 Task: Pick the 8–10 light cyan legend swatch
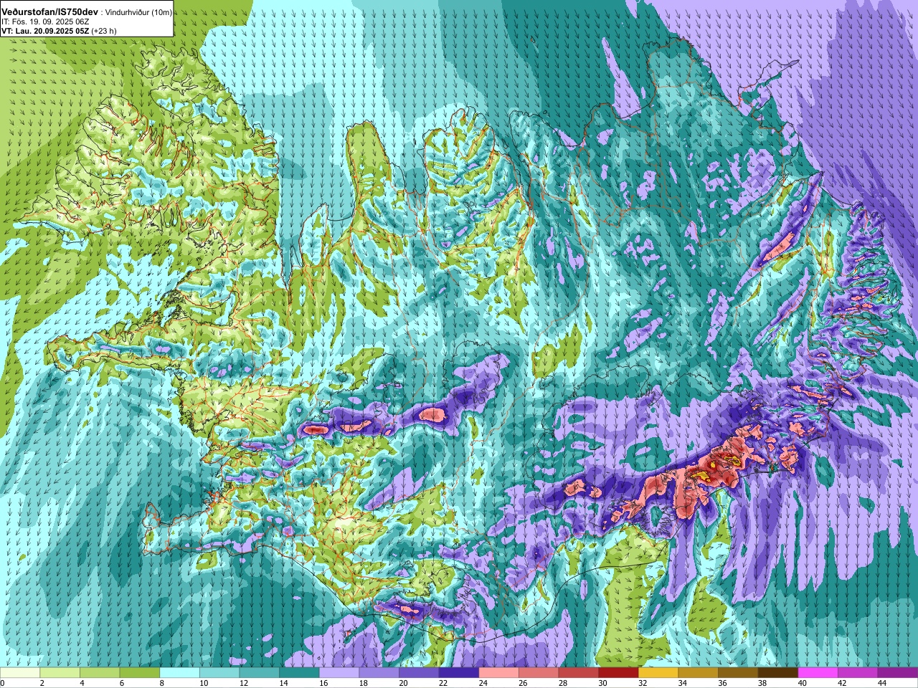click(x=179, y=673)
